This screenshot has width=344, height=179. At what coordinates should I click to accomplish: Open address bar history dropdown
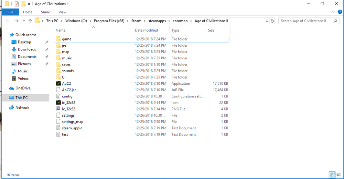[x=267, y=21]
